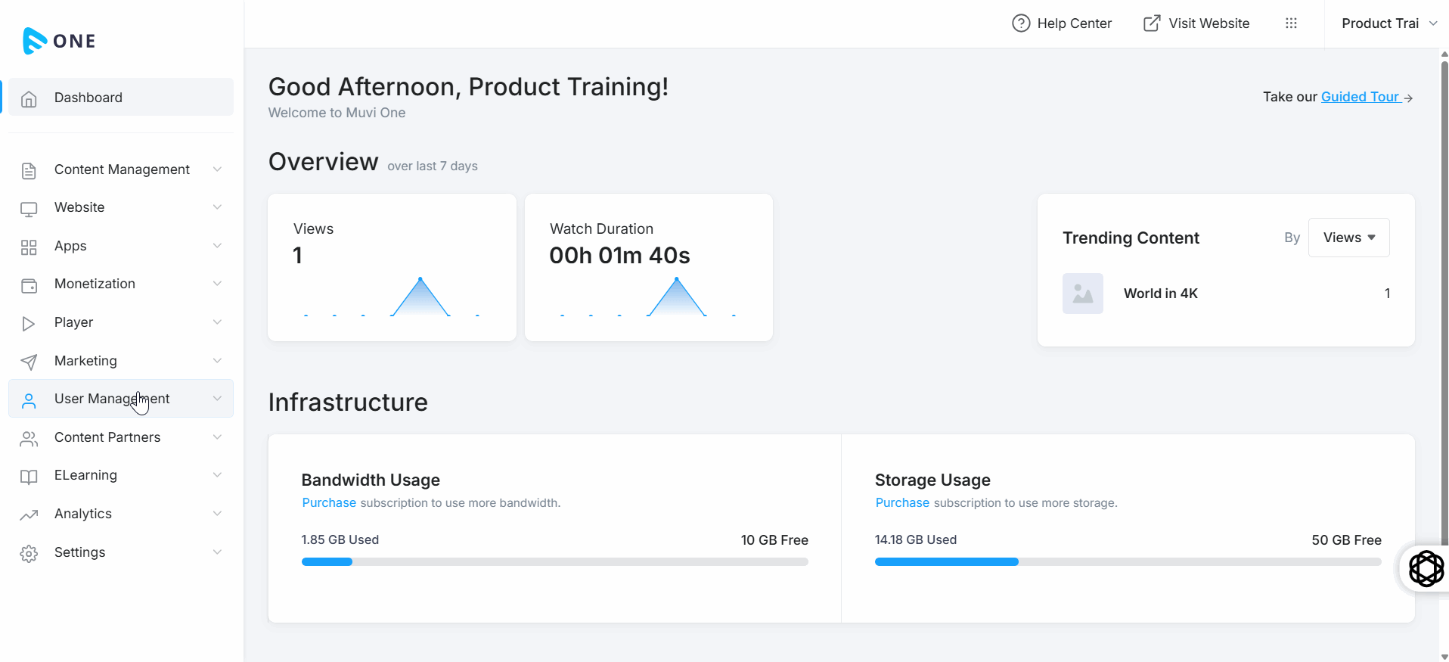Expand the Player menu chevron
This screenshot has height=662, width=1449.
click(217, 322)
